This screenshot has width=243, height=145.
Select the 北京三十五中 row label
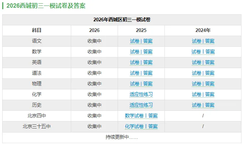tap(37, 127)
